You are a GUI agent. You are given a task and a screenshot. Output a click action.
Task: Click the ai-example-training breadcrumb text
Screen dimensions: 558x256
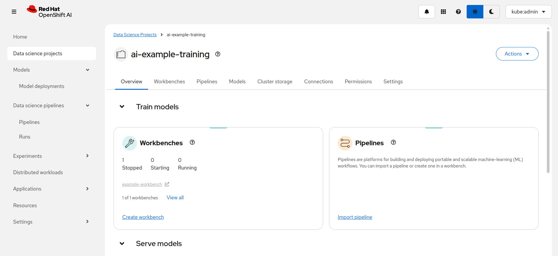click(186, 35)
